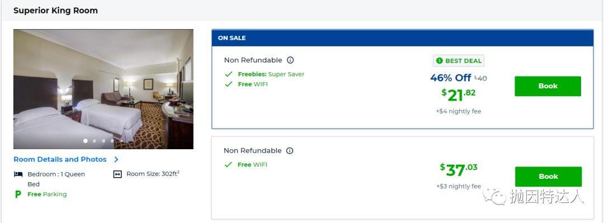This screenshot has height=223, width=604.
Task: Jump to third photo carousel dot
Action: (103, 141)
